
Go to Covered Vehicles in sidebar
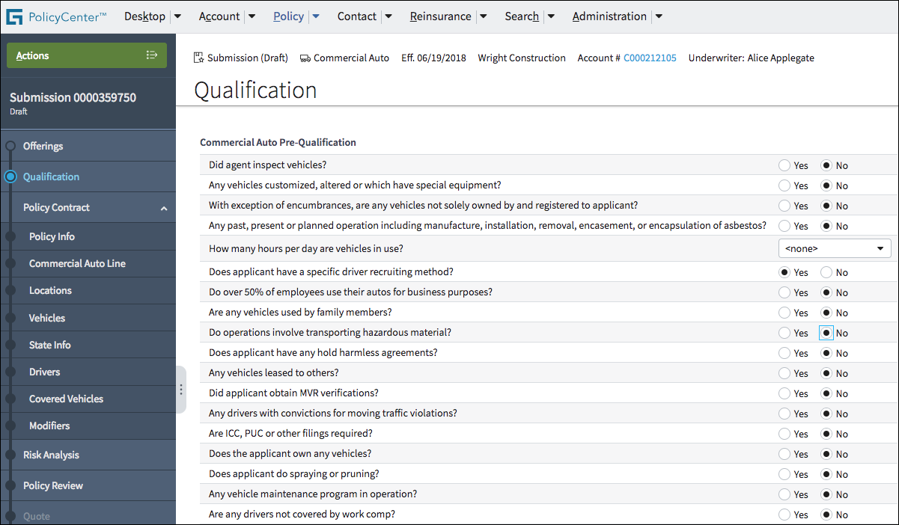click(66, 399)
